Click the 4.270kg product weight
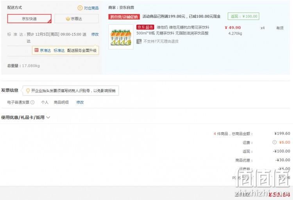This screenshot has height=200, width=293. click(x=235, y=34)
